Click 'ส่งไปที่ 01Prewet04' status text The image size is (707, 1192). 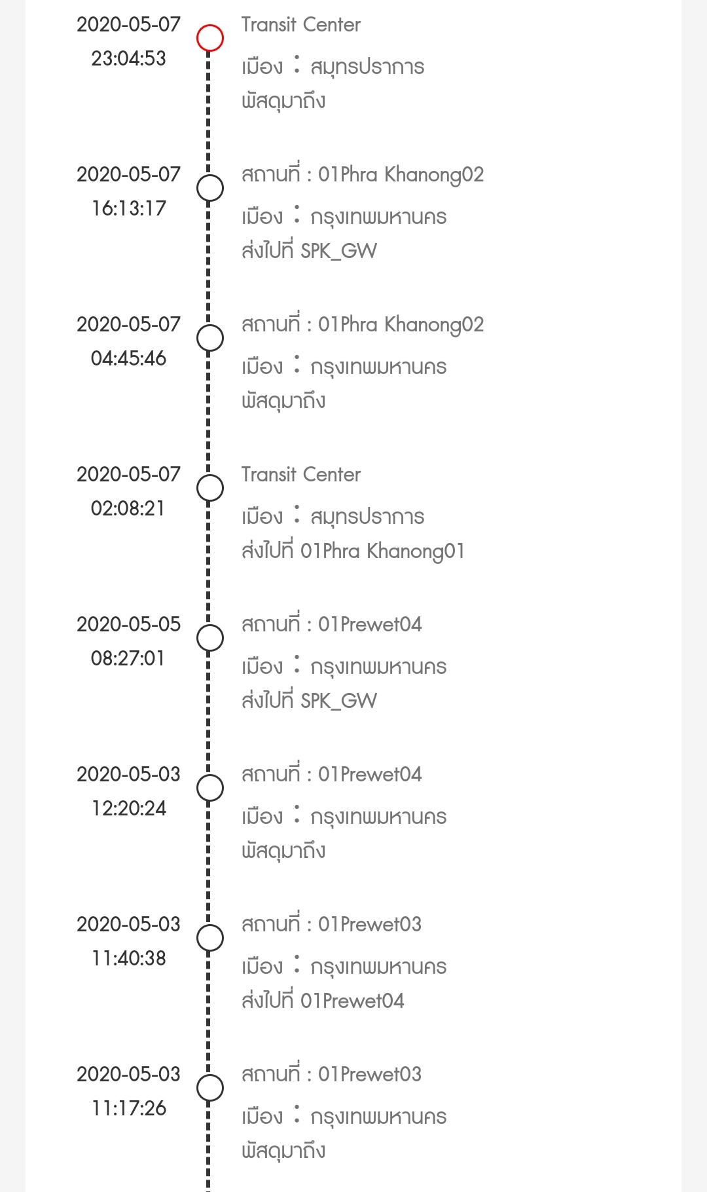(323, 1001)
